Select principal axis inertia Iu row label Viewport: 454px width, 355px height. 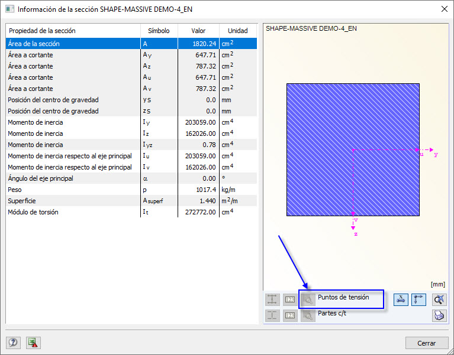coord(70,156)
